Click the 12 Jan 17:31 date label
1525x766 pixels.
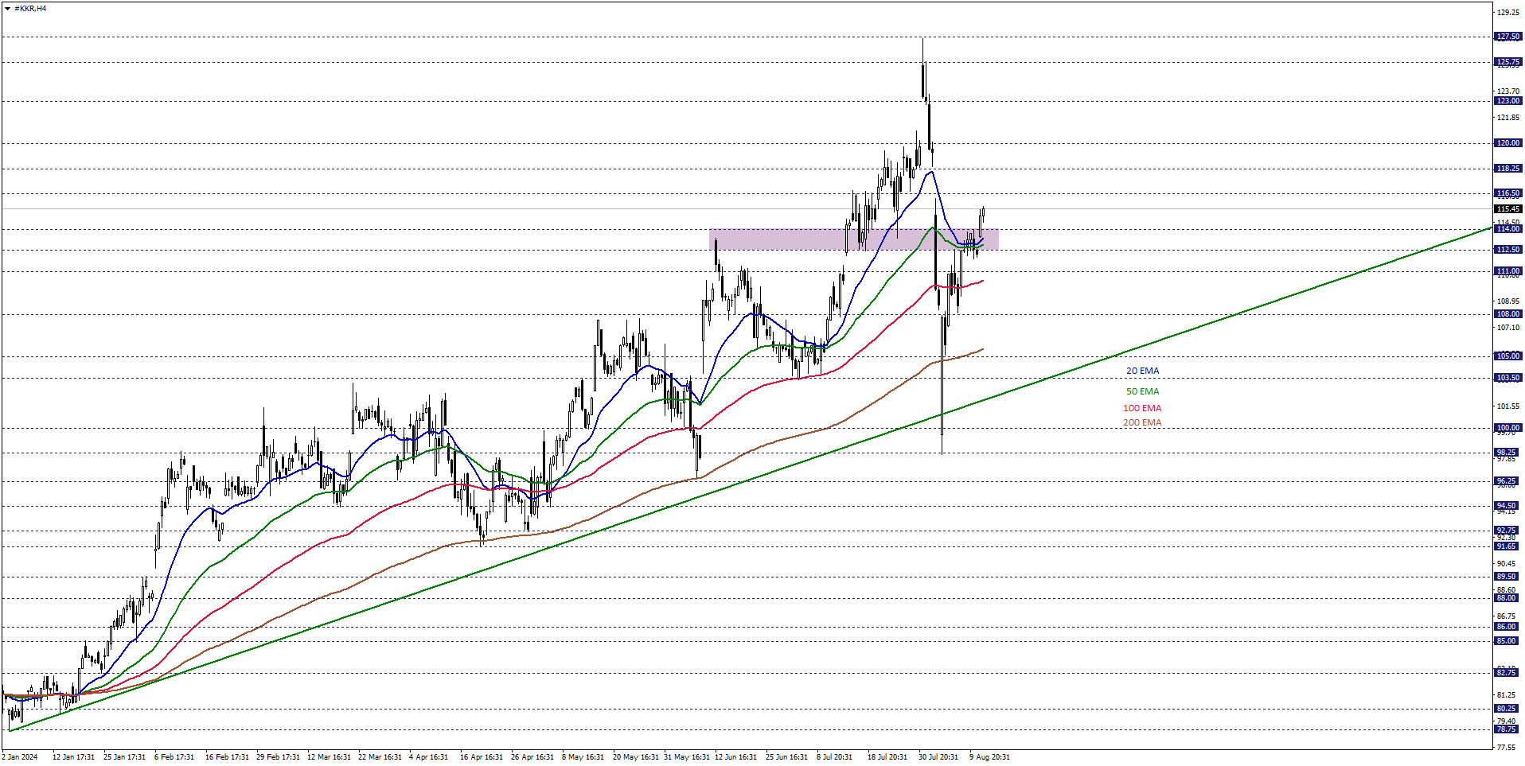(x=73, y=757)
